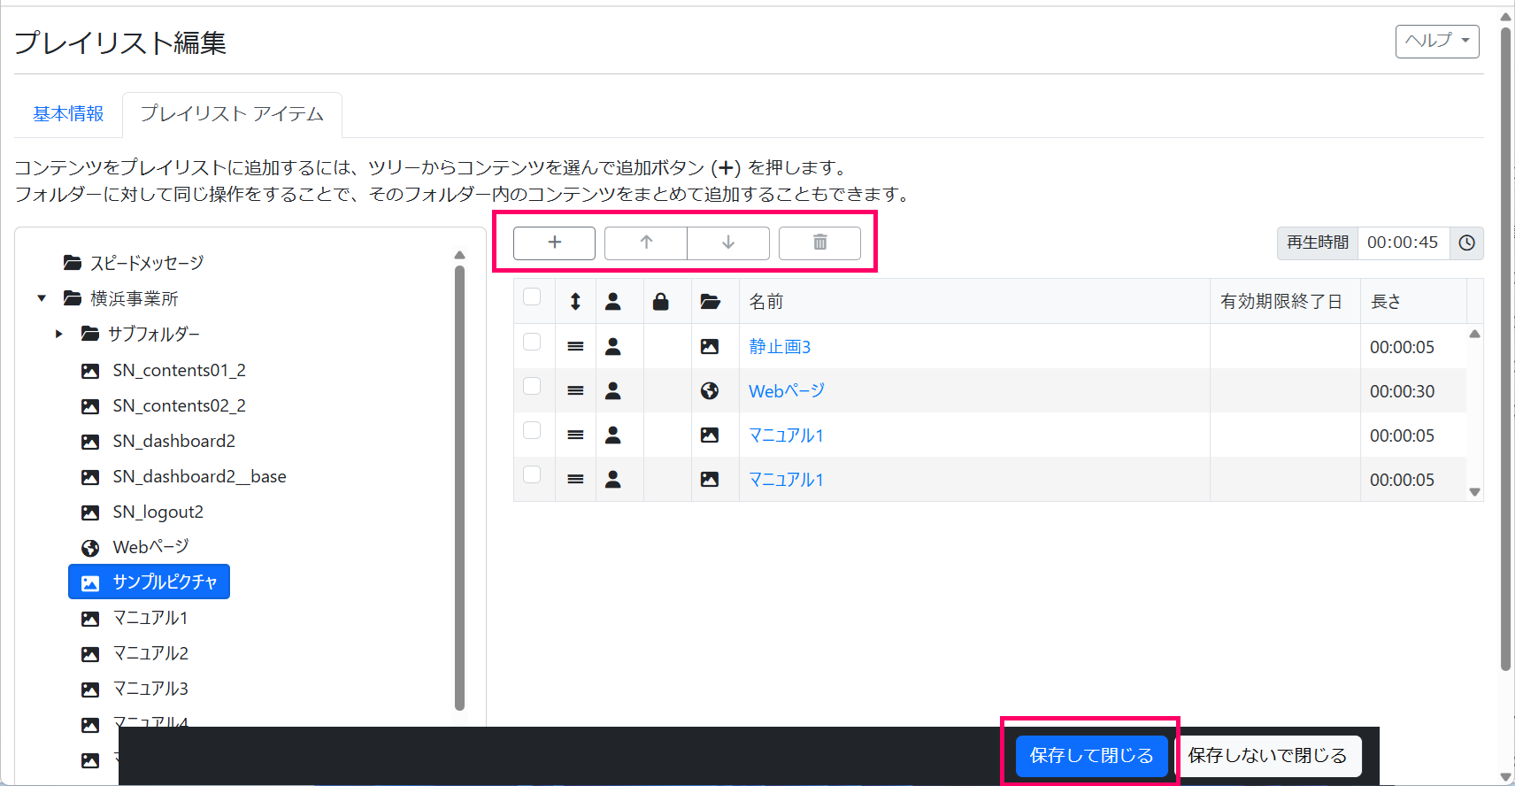
Task: Select SN_dashboard2 in the content tree
Action: (x=173, y=441)
